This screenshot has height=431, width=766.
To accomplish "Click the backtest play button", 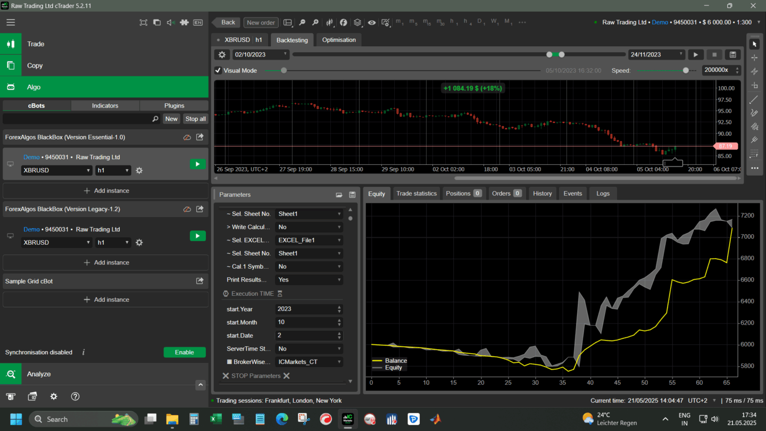I will (x=695, y=55).
